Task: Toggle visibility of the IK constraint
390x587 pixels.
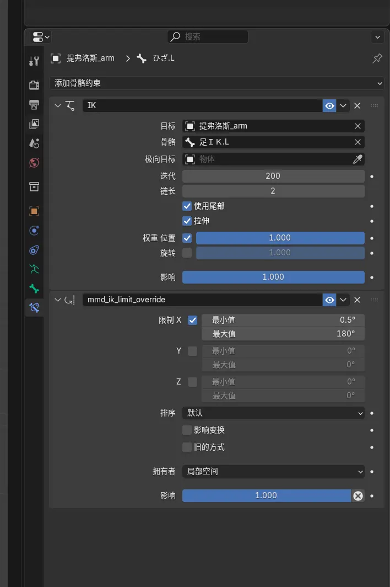Action: tap(329, 105)
